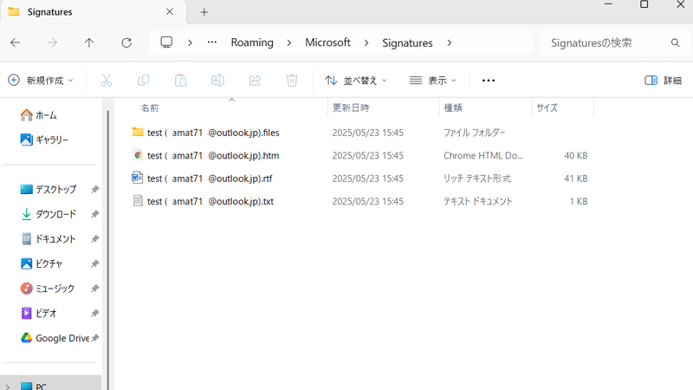The image size is (693, 390).
Task: Unpin デスクトップ via its pin icon
Action: pyautogui.click(x=94, y=190)
